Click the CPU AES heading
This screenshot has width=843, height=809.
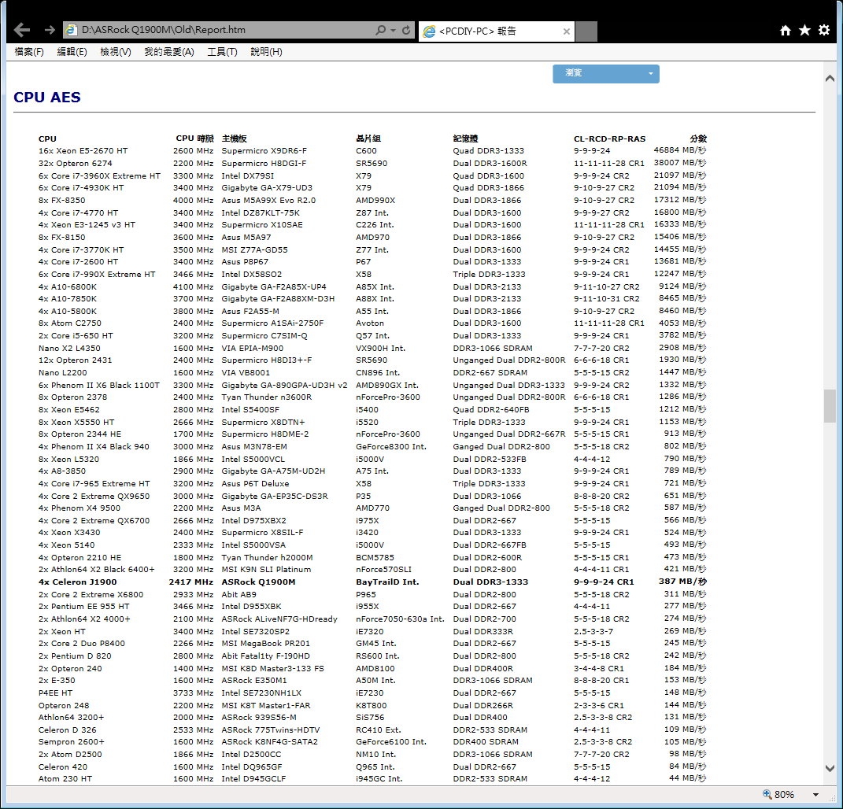click(x=46, y=98)
